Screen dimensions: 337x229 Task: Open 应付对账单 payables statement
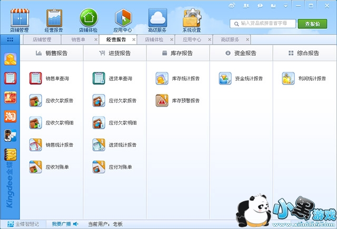[x=112, y=167]
